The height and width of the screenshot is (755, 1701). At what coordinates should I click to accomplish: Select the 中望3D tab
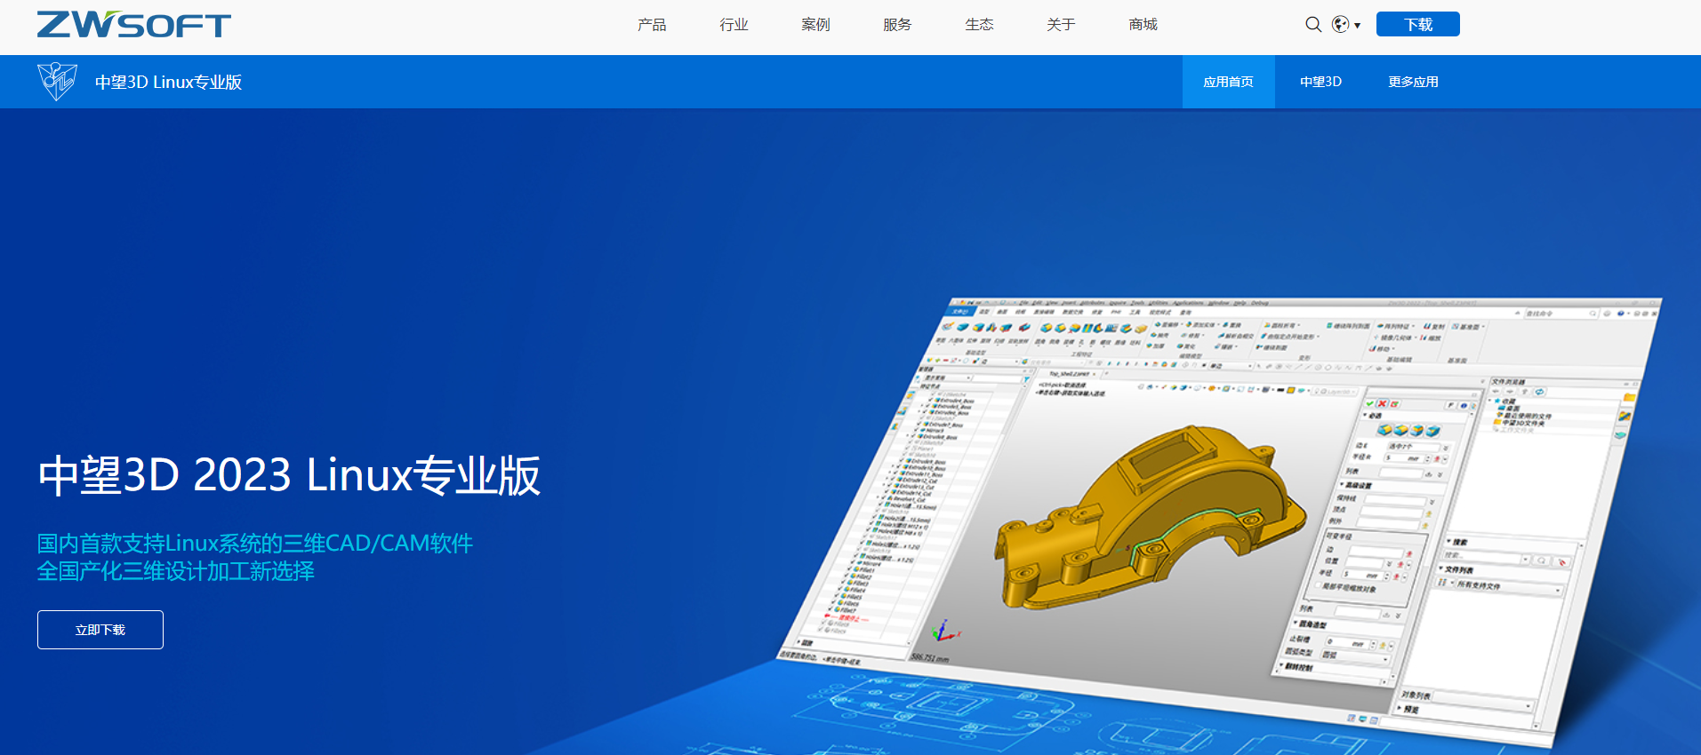(x=1320, y=82)
